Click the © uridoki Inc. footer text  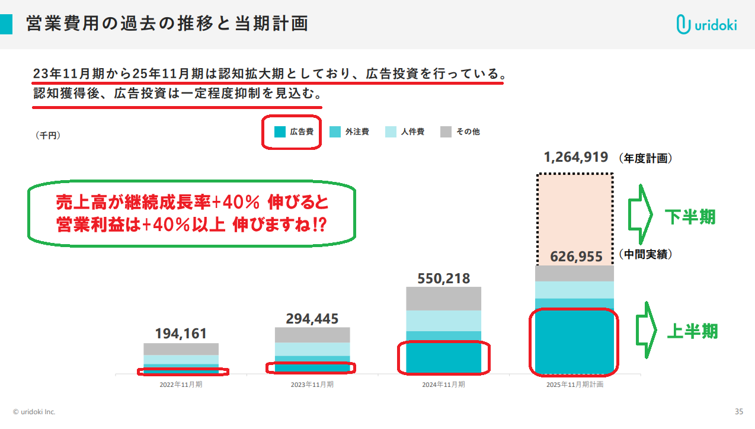pos(34,411)
